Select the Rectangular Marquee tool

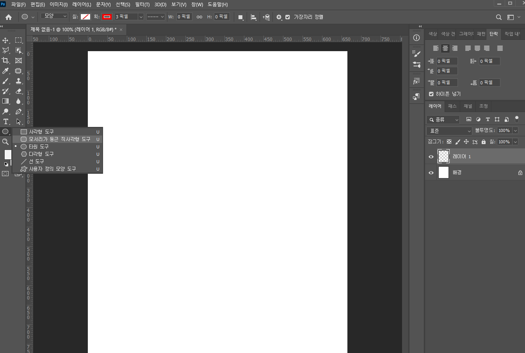point(18,40)
